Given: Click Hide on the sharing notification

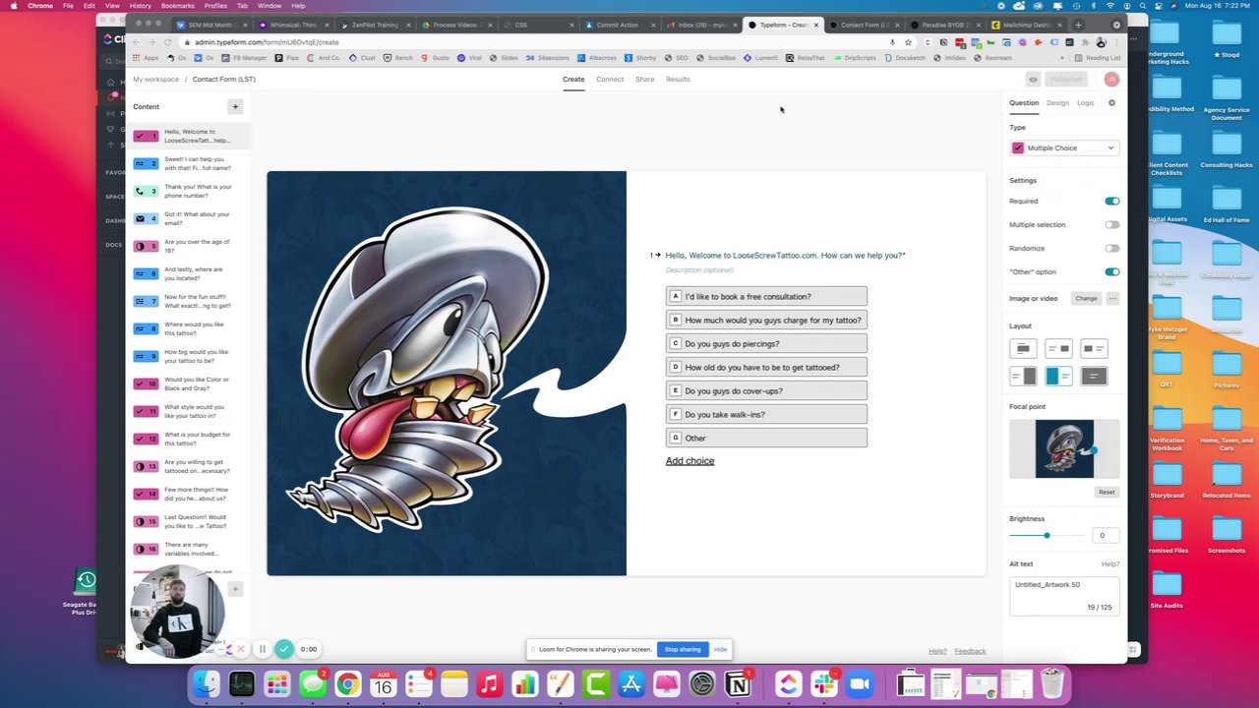Looking at the screenshot, I should pos(720,649).
